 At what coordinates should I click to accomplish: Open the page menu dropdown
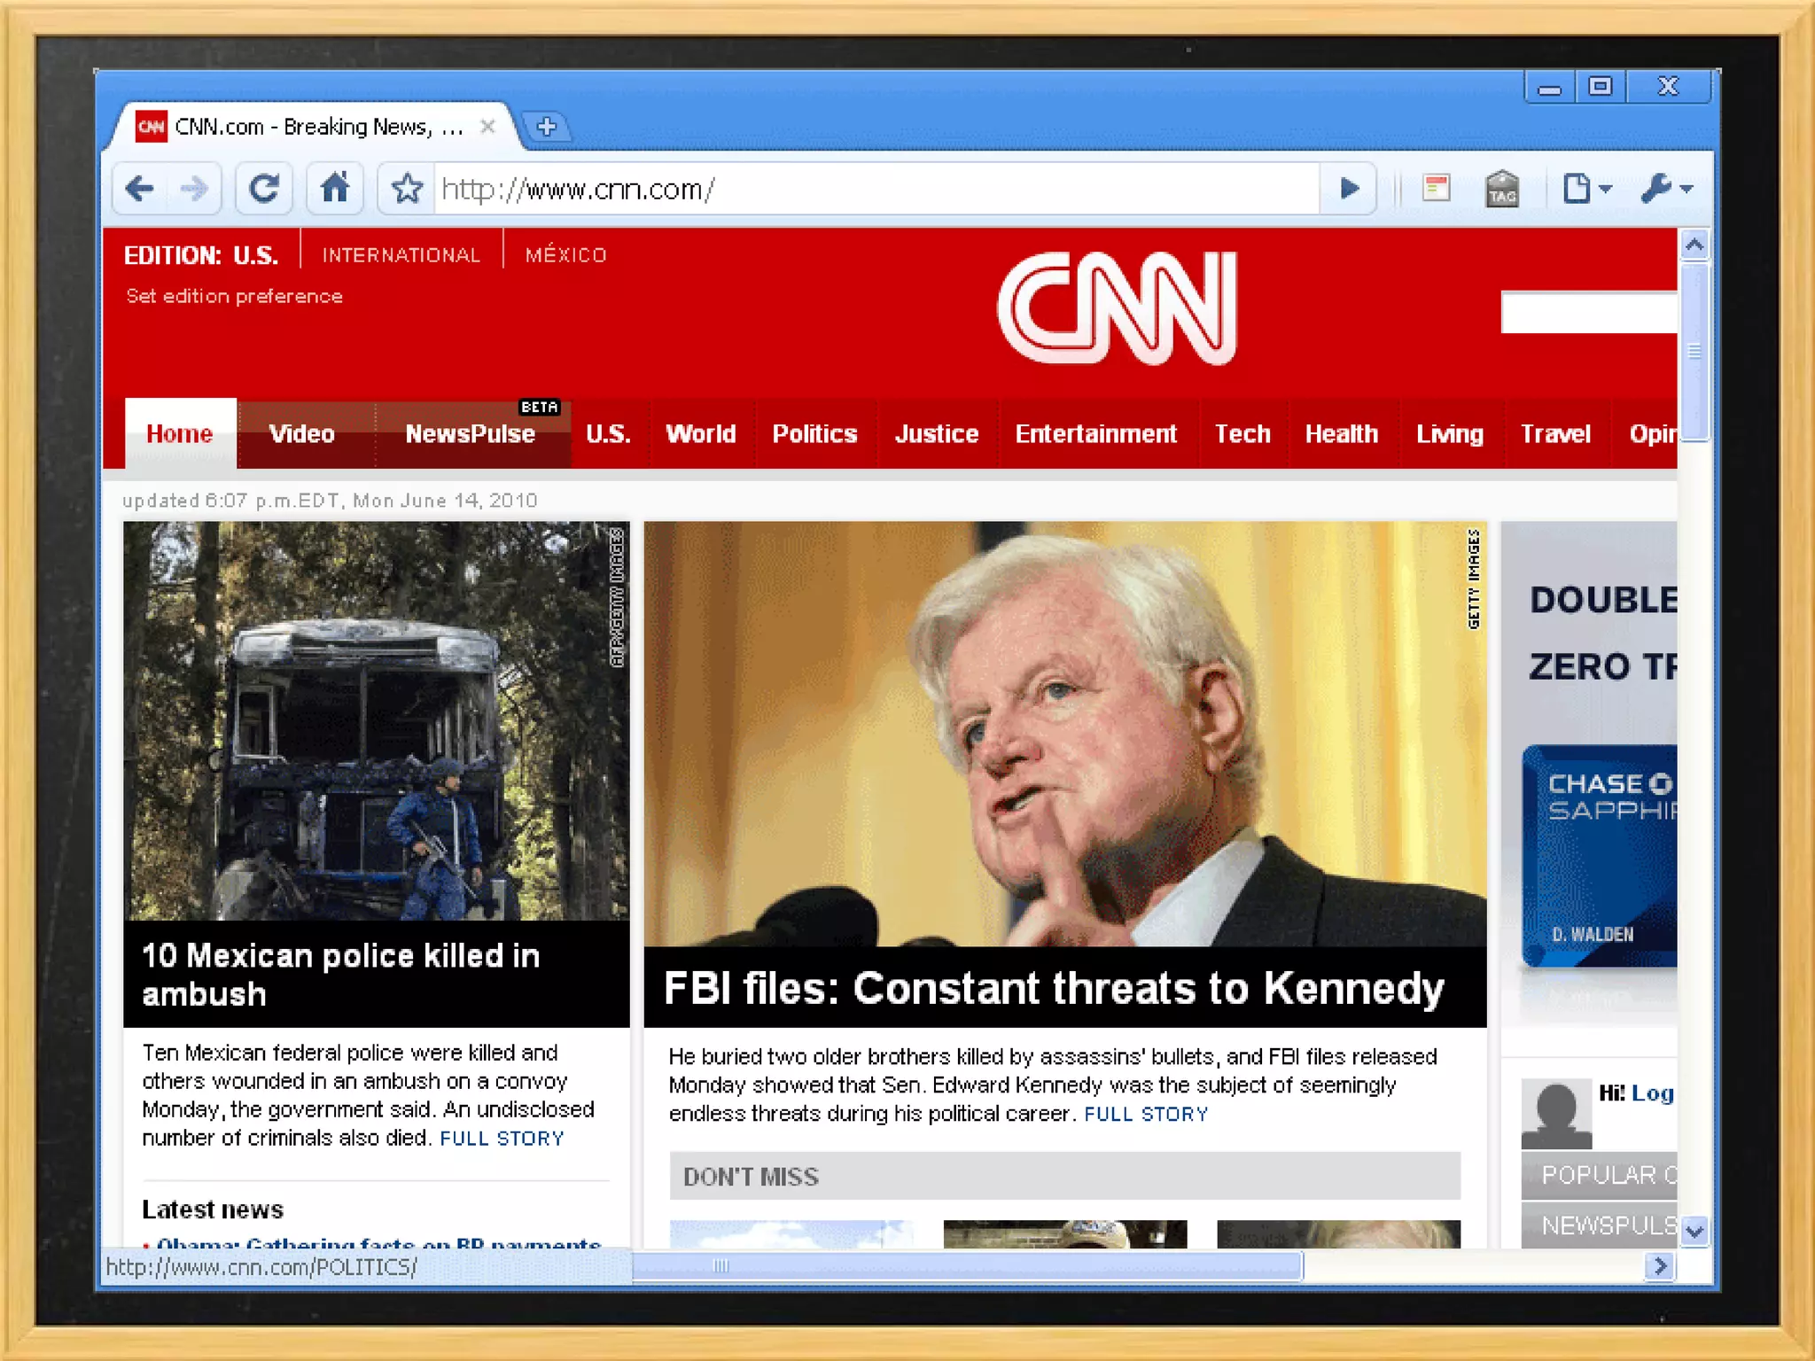1586,188
